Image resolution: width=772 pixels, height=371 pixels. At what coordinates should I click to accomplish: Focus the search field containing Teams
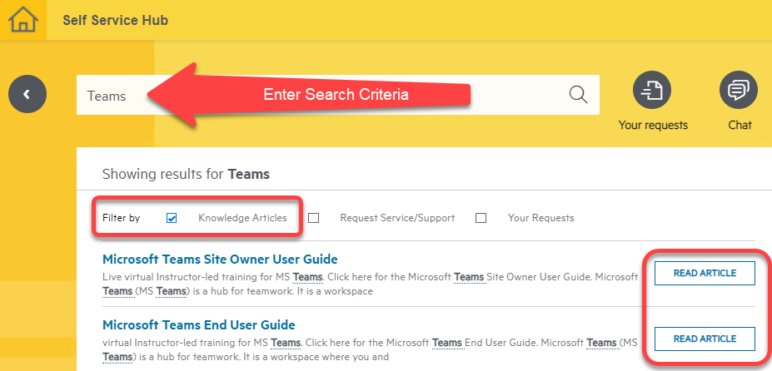point(338,95)
